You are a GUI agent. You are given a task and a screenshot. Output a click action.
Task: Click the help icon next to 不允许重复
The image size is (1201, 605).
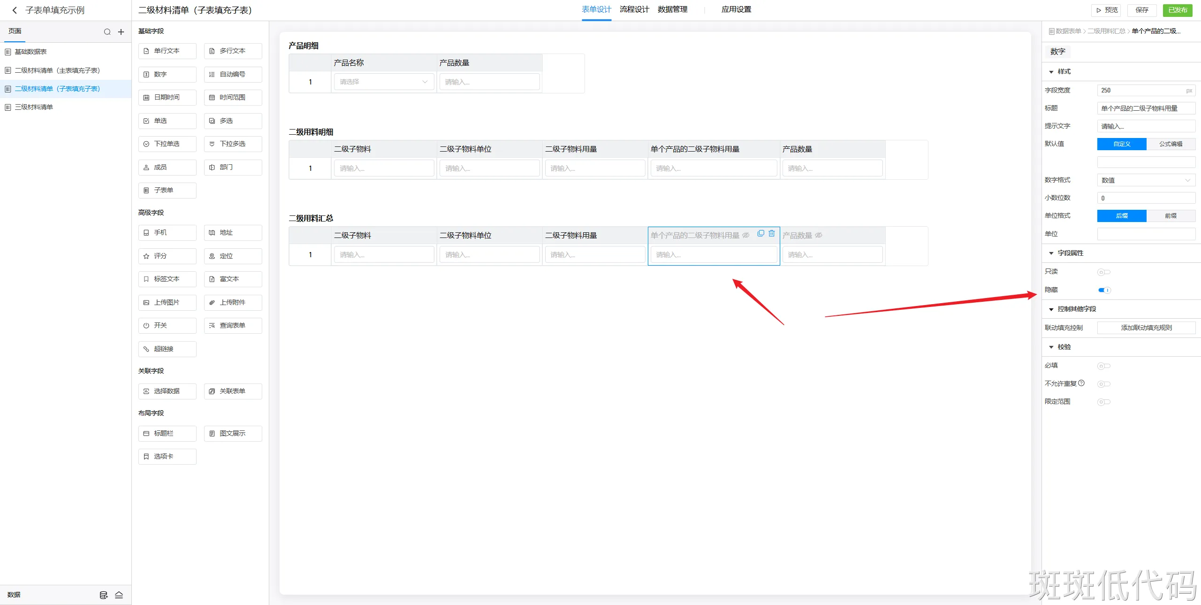coord(1081,383)
